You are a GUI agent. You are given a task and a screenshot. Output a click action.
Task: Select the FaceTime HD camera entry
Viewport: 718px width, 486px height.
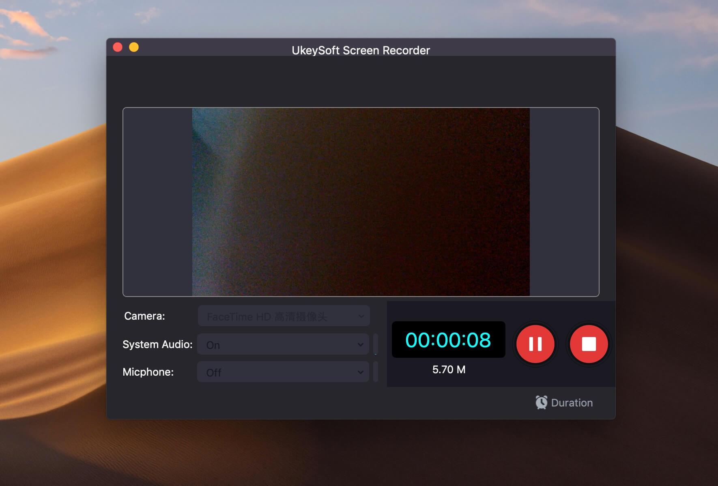point(264,316)
